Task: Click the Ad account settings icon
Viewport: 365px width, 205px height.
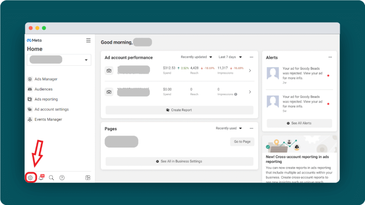Action: (30, 109)
